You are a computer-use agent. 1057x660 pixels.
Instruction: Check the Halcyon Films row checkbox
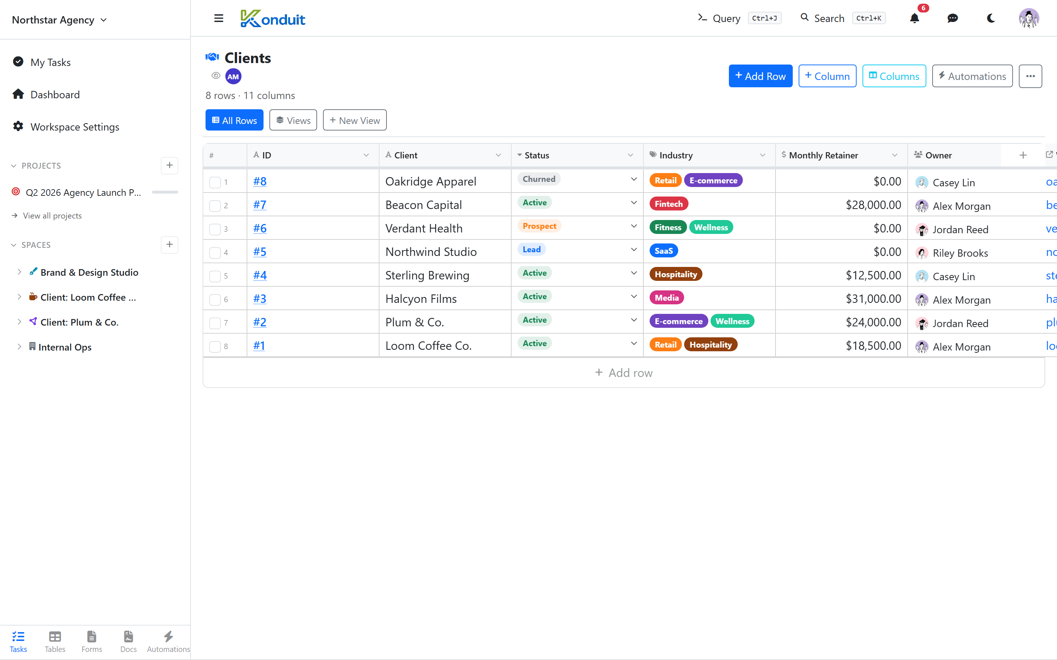pos(215,300)
